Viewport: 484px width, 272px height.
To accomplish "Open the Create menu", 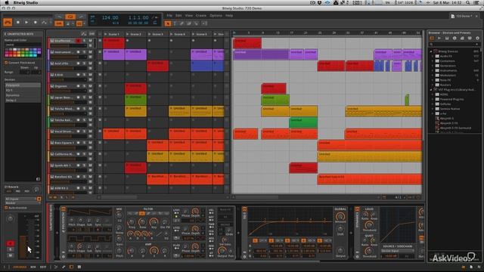I will 201,15.
